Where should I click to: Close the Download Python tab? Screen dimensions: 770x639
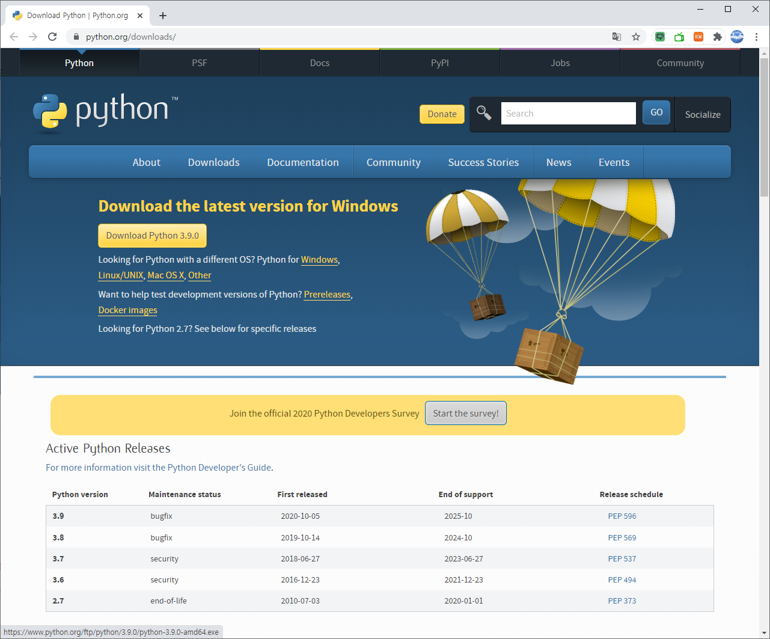point(139,16)
